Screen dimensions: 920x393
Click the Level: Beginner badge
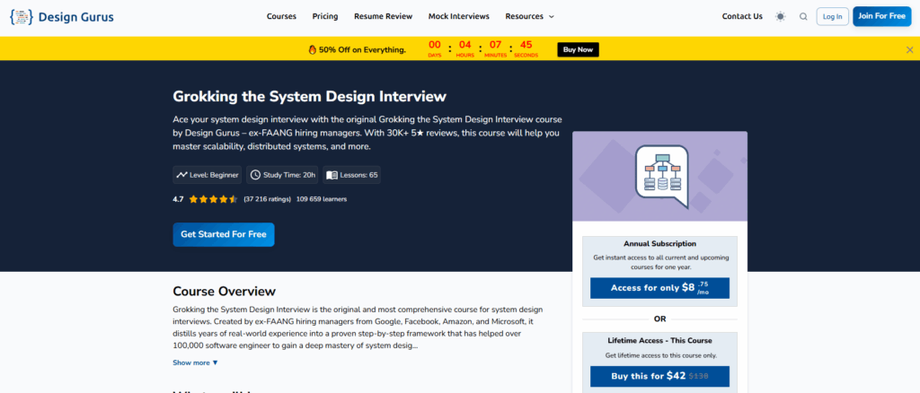click(x=208, y=175)
